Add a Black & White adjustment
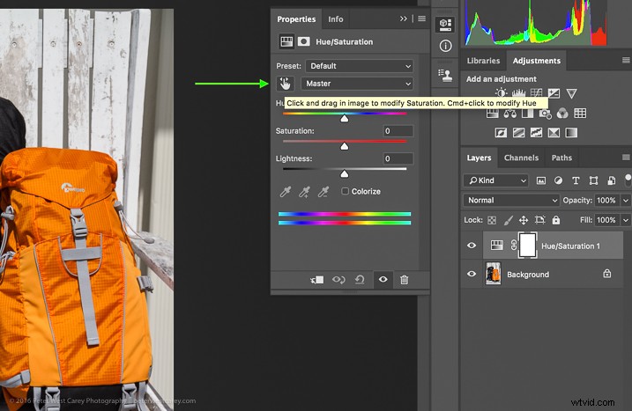The height and width of the screenshot is (411, 632). click(x=527, y=114)
